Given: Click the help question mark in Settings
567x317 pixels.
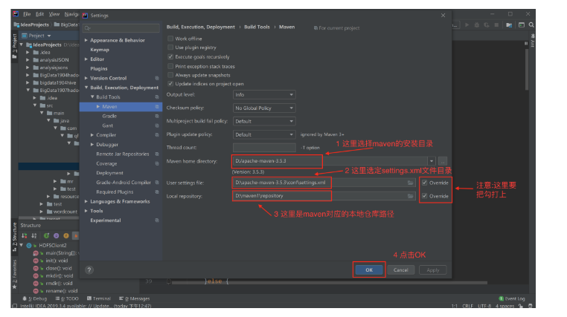Looking at the screenshot, I should 89,269.
